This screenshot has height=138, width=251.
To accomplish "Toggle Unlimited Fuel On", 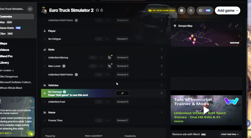I will [107, 102].
